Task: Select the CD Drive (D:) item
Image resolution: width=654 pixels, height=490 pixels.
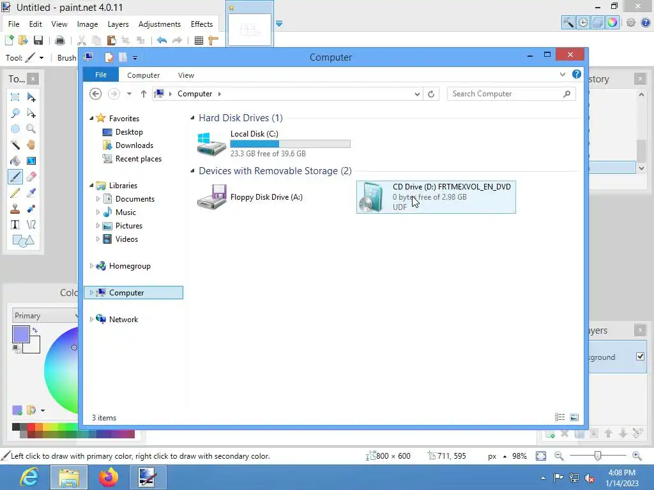Action: tap(436, 197)
